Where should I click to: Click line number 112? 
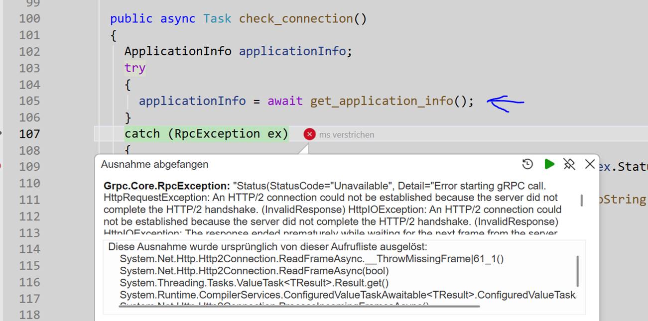point(29,216)
